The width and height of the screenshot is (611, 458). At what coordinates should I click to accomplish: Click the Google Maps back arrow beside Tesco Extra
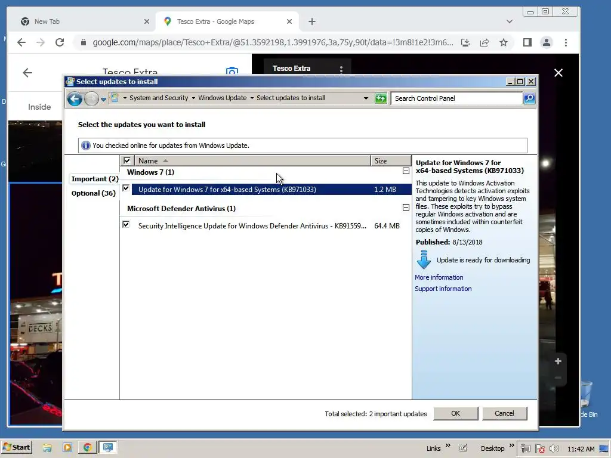click(27, 72)
